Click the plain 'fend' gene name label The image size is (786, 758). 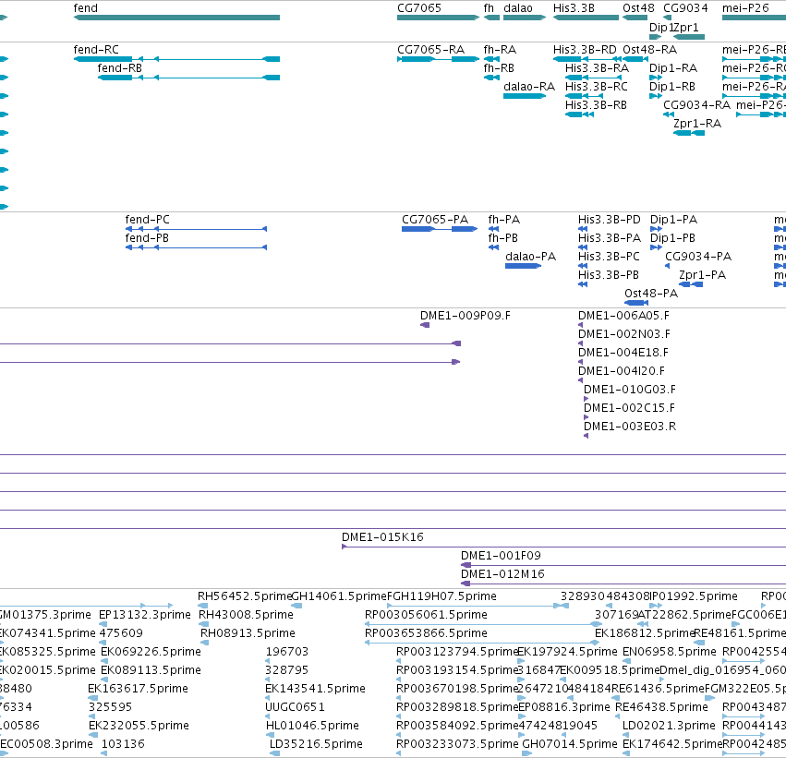click(85, 8)
